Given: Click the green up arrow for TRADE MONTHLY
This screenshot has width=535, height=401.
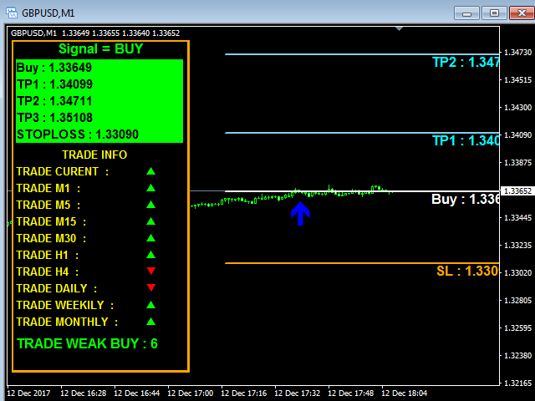Looking at the screenshot, I should click(x=150, y=322).
